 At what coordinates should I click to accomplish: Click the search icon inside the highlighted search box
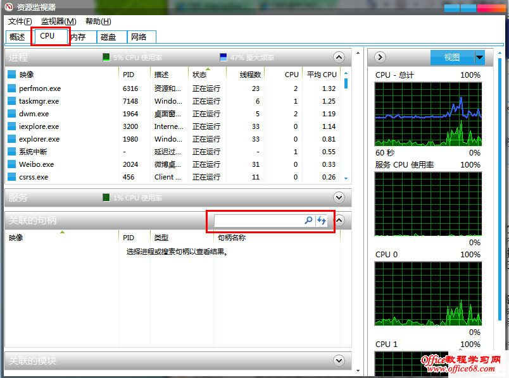(308, 221)
